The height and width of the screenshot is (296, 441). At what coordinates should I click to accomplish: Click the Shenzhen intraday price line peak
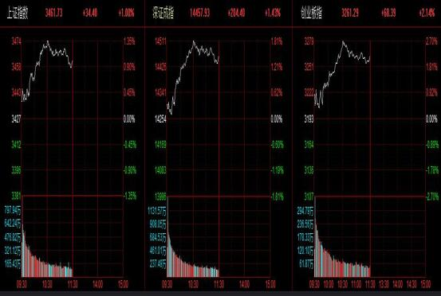tap(194, 41)
